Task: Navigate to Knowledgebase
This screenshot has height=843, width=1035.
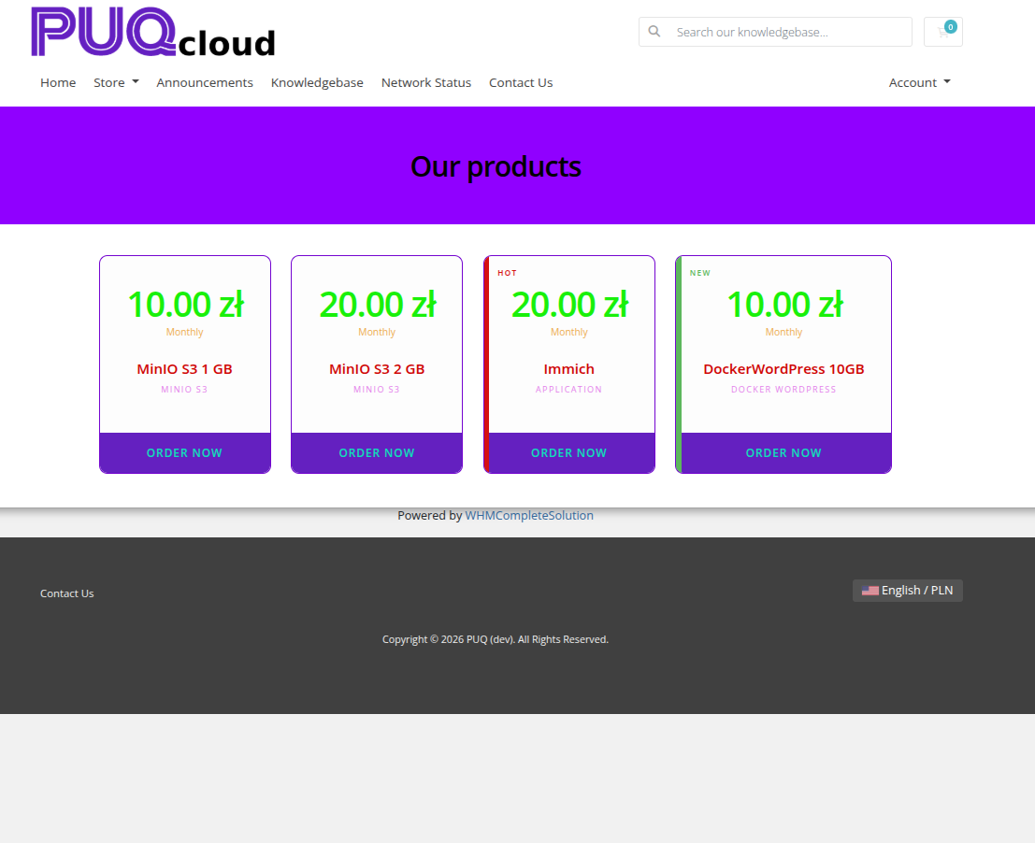Action: tap(317, 82)
